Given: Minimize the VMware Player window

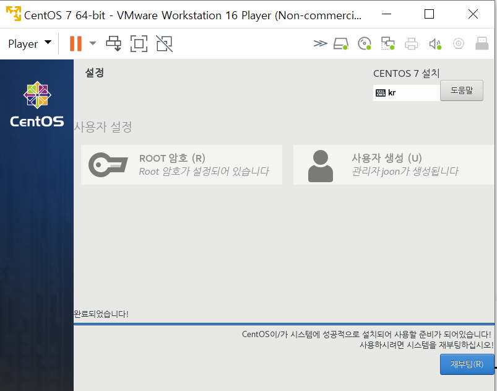Looking at the screenshot, I should coord(386,14).
